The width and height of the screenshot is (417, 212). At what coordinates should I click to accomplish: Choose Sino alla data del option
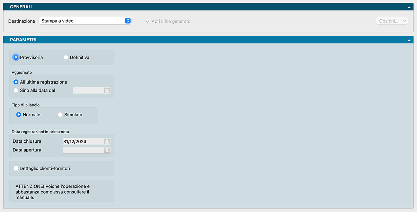[16, 91]
